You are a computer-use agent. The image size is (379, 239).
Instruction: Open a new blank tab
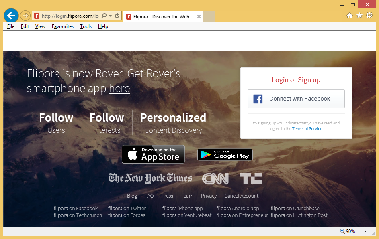209,16
